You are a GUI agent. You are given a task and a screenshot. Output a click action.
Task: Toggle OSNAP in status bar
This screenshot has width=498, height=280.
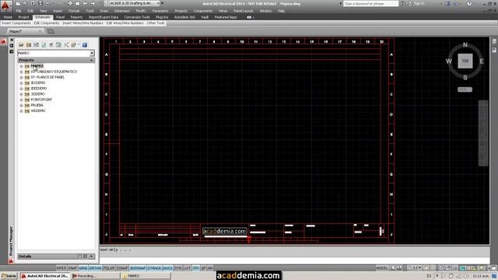[x=122, y=268]
